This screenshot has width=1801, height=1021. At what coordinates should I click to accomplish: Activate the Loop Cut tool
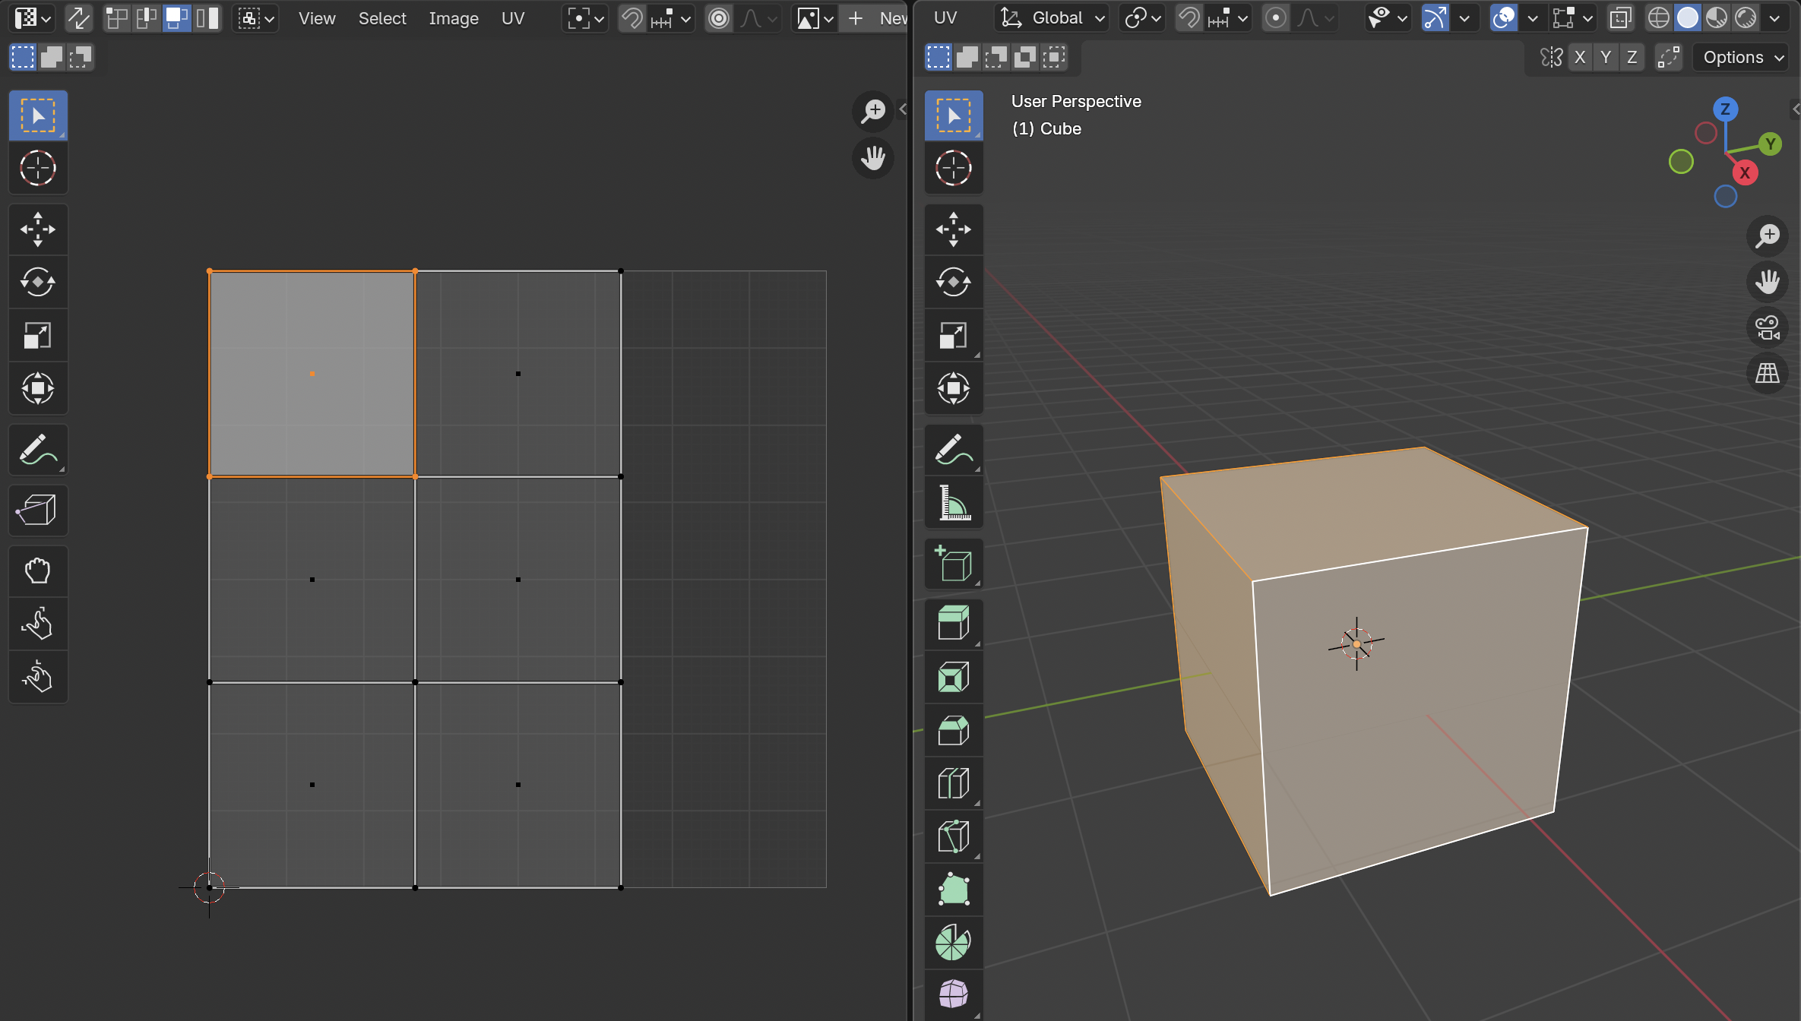click(953, 784)
